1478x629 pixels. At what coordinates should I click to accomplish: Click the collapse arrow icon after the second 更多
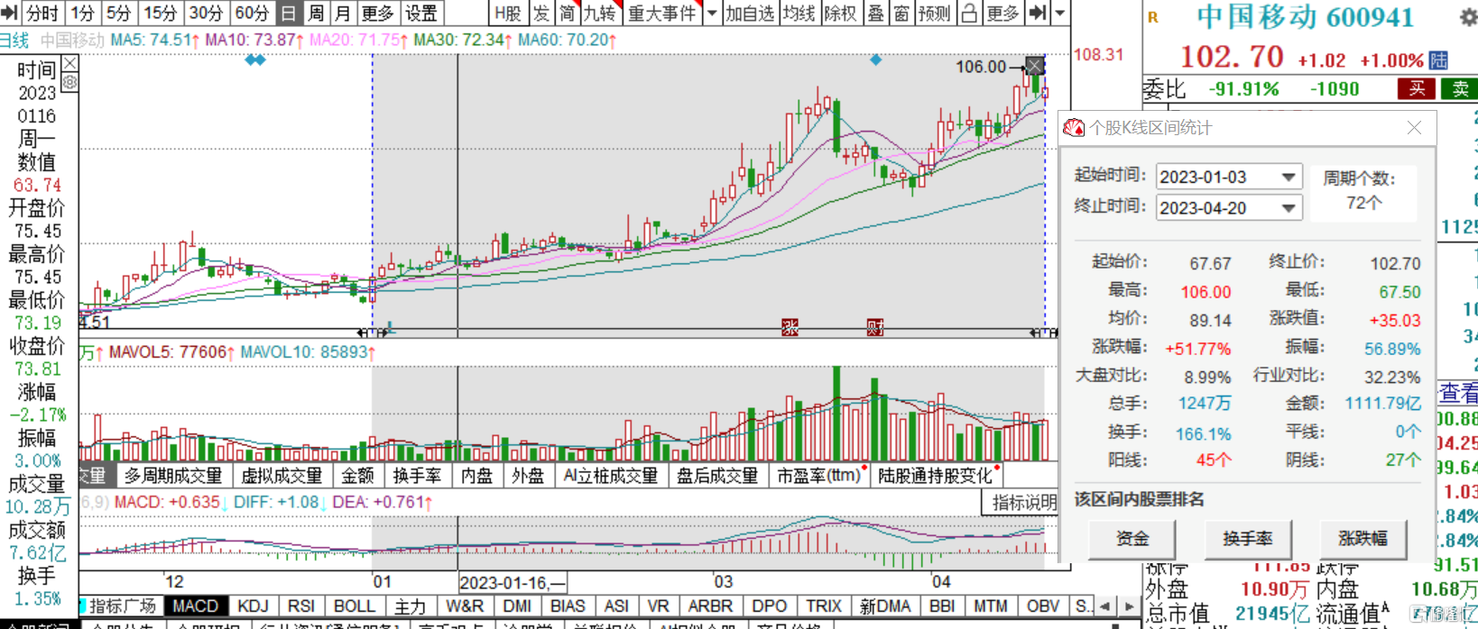click(x=1038, y=13)
